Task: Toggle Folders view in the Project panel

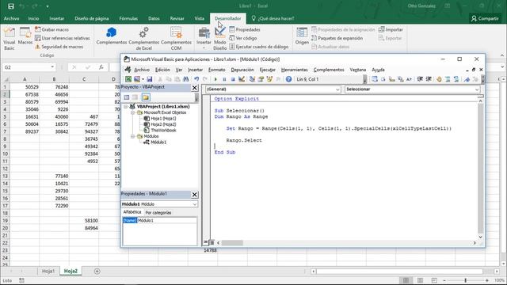Action: click(146, 97)
